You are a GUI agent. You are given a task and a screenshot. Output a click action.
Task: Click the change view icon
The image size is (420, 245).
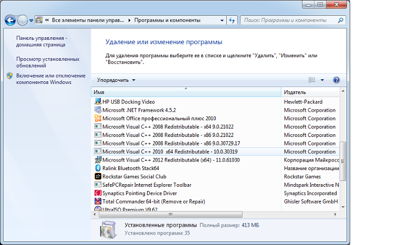(x=312, y=80)
